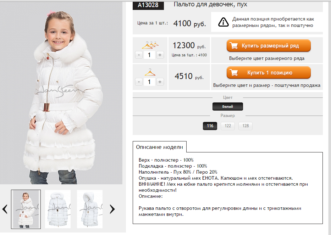Show the second thumbnail of the coat front
This screenshot has width=331, height=235.
58,209
